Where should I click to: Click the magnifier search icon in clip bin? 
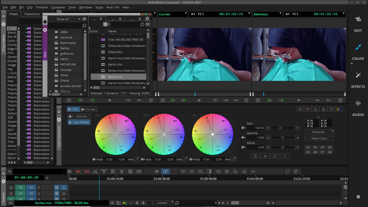click(x=142, y=25)
